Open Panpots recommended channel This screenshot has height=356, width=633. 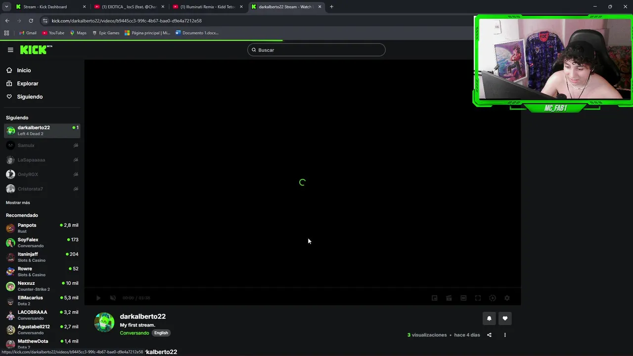(42, 228)
